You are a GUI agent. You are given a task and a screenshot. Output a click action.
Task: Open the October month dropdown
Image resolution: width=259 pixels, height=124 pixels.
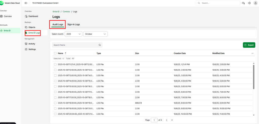point(95,34)
